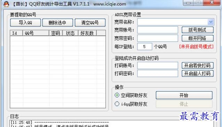222x127 pixels.
Task: Click the 导入QQ button
Action: pos(25,22)
